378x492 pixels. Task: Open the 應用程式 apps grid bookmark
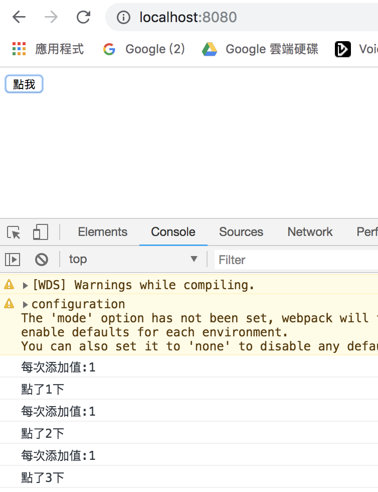click(48, 49)
